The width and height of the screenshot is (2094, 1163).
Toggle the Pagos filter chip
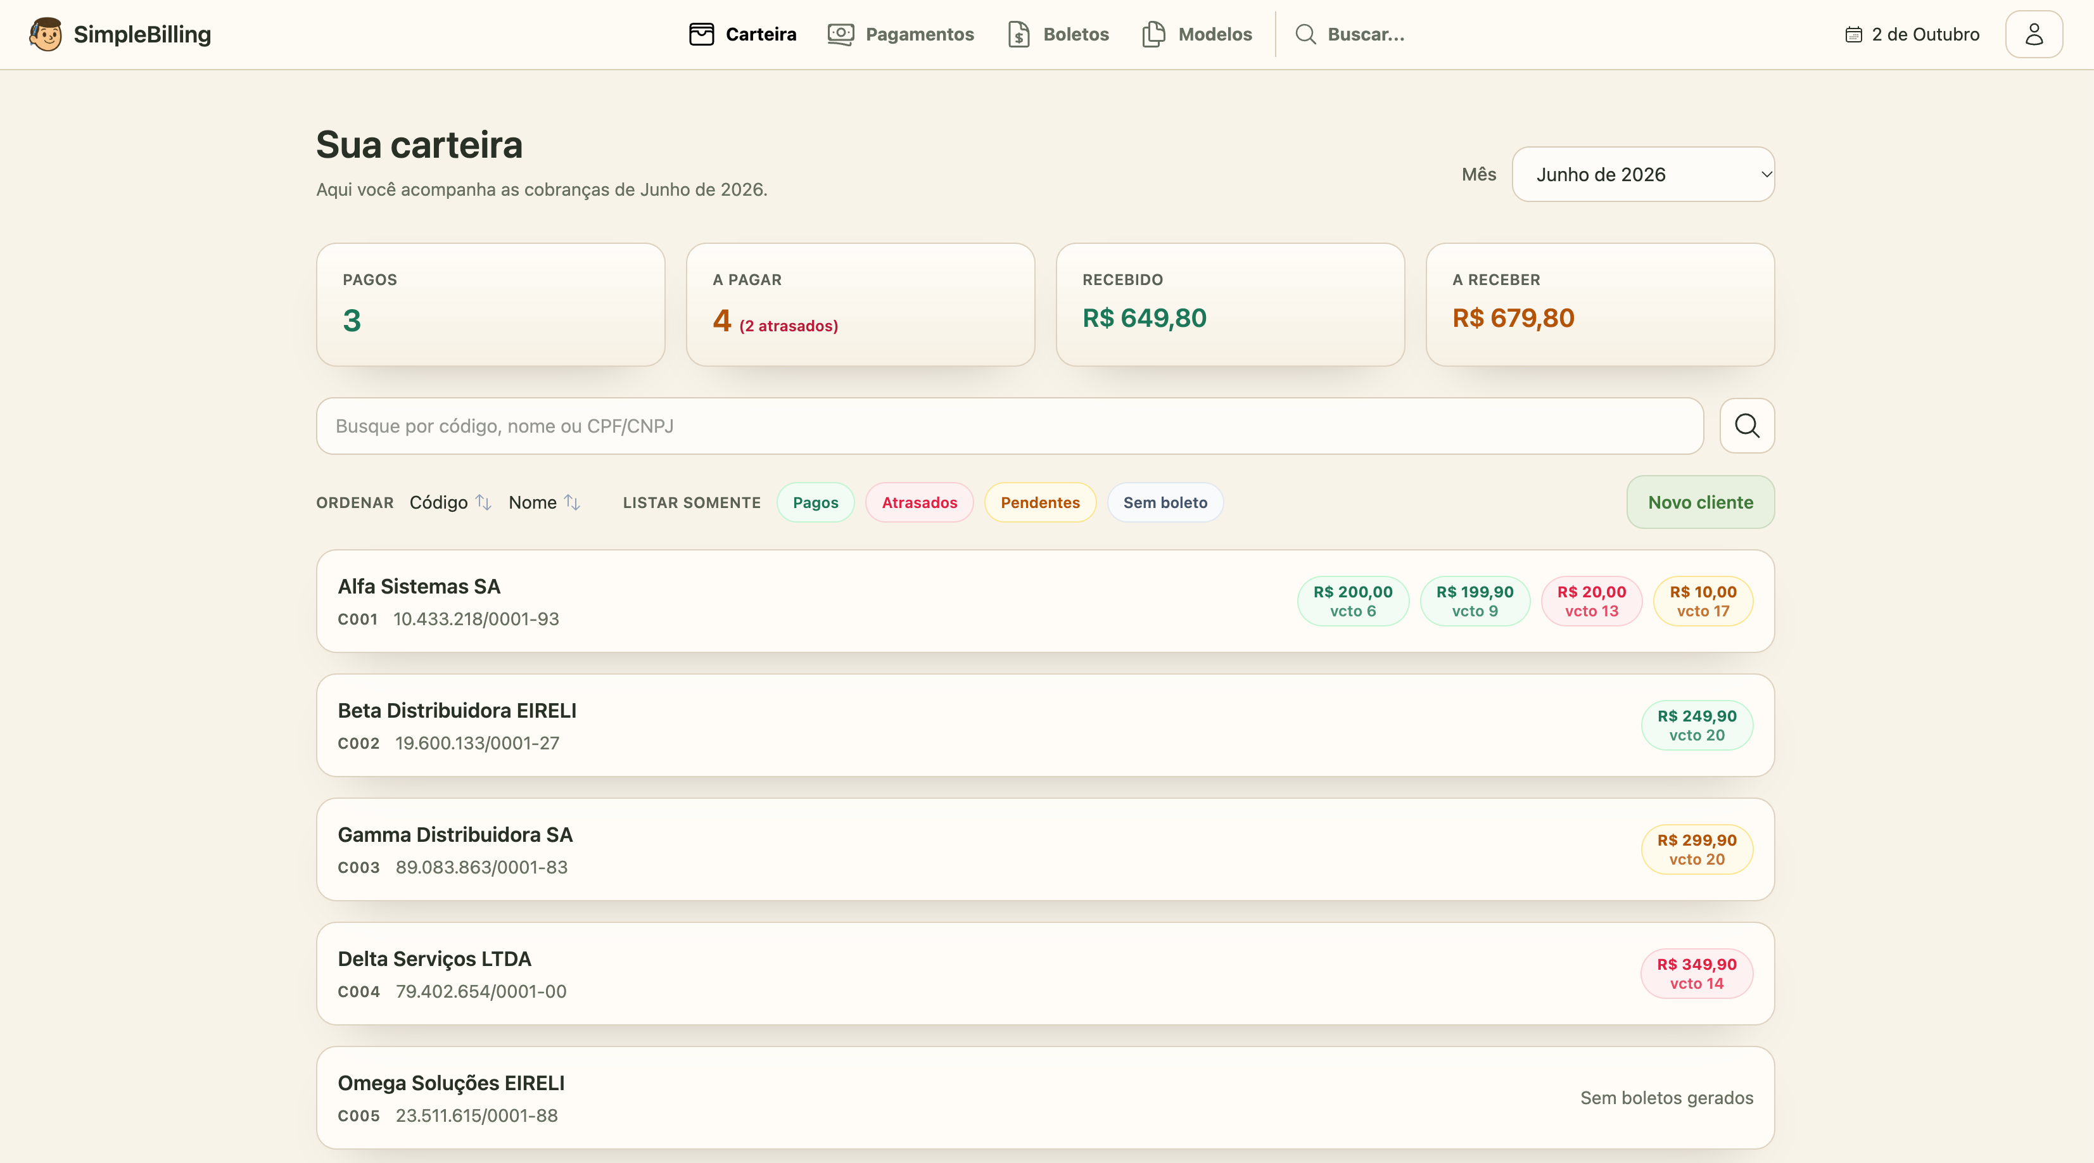pos(815,502)
